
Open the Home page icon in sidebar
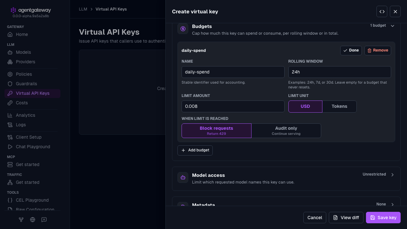click(10, 34)
